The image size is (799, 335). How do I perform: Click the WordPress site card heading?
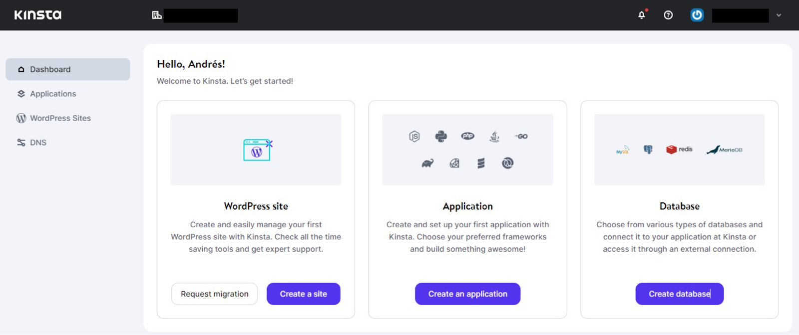(256, 206)
